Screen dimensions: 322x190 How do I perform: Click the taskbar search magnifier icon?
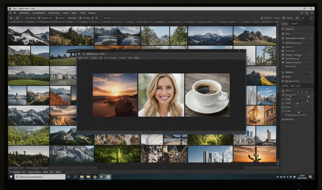pyautogui.click(x=75, y=177)
